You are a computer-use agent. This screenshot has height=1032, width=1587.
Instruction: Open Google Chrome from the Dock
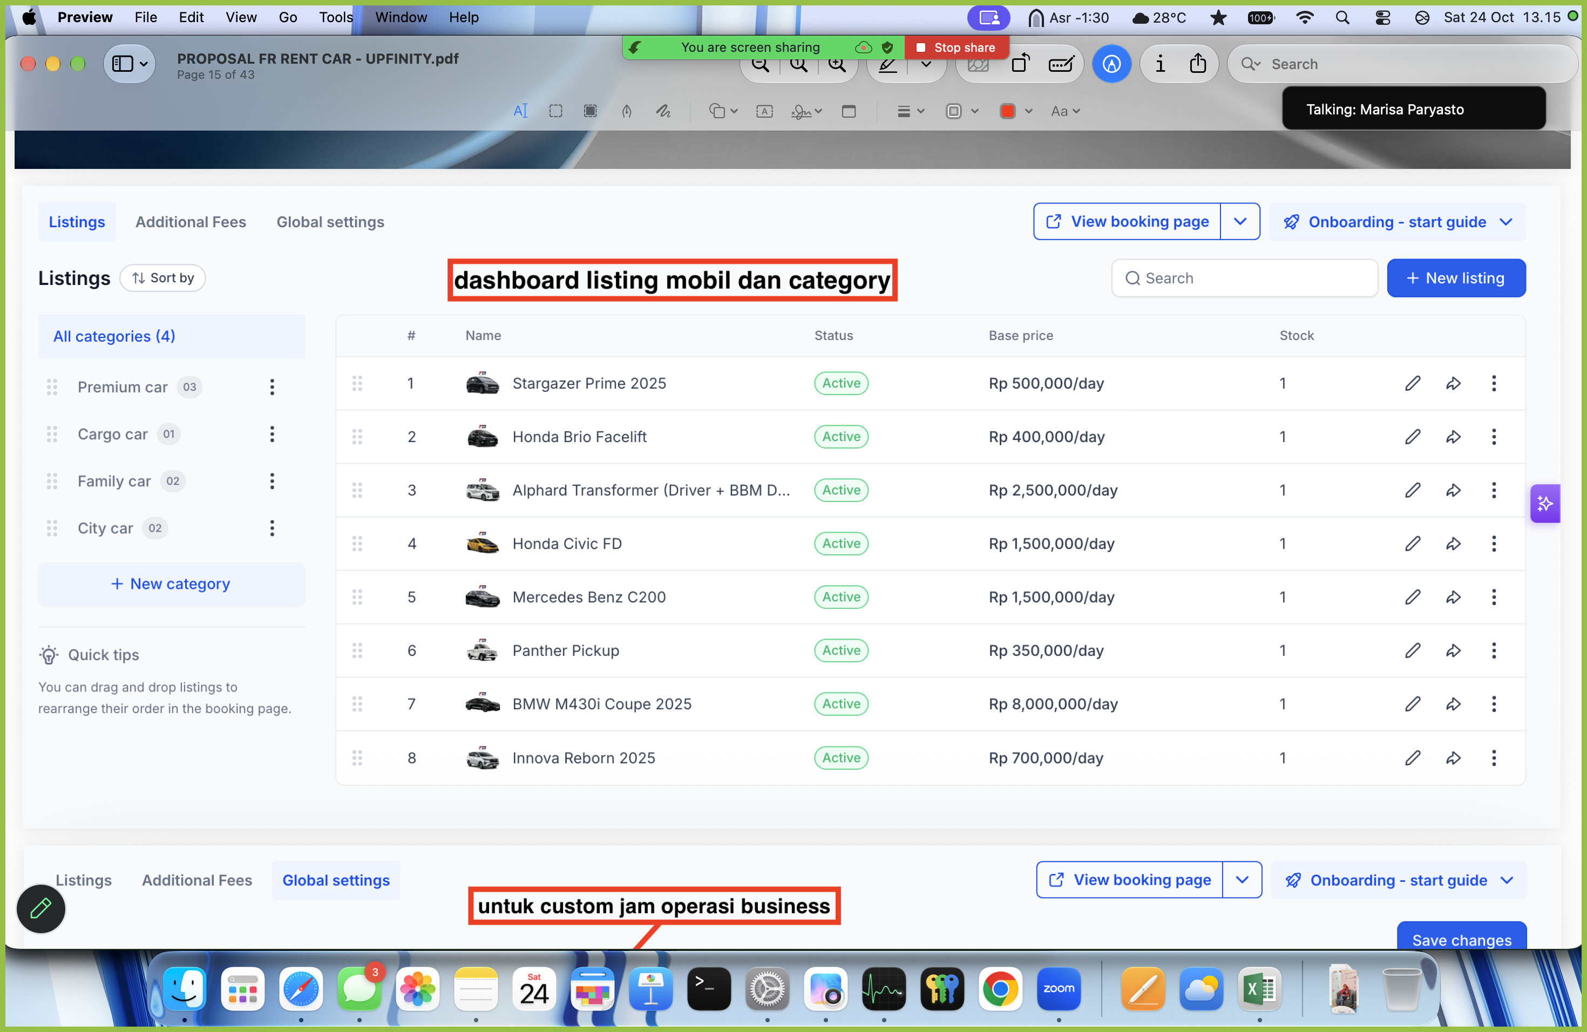(x=1000, y=989)
